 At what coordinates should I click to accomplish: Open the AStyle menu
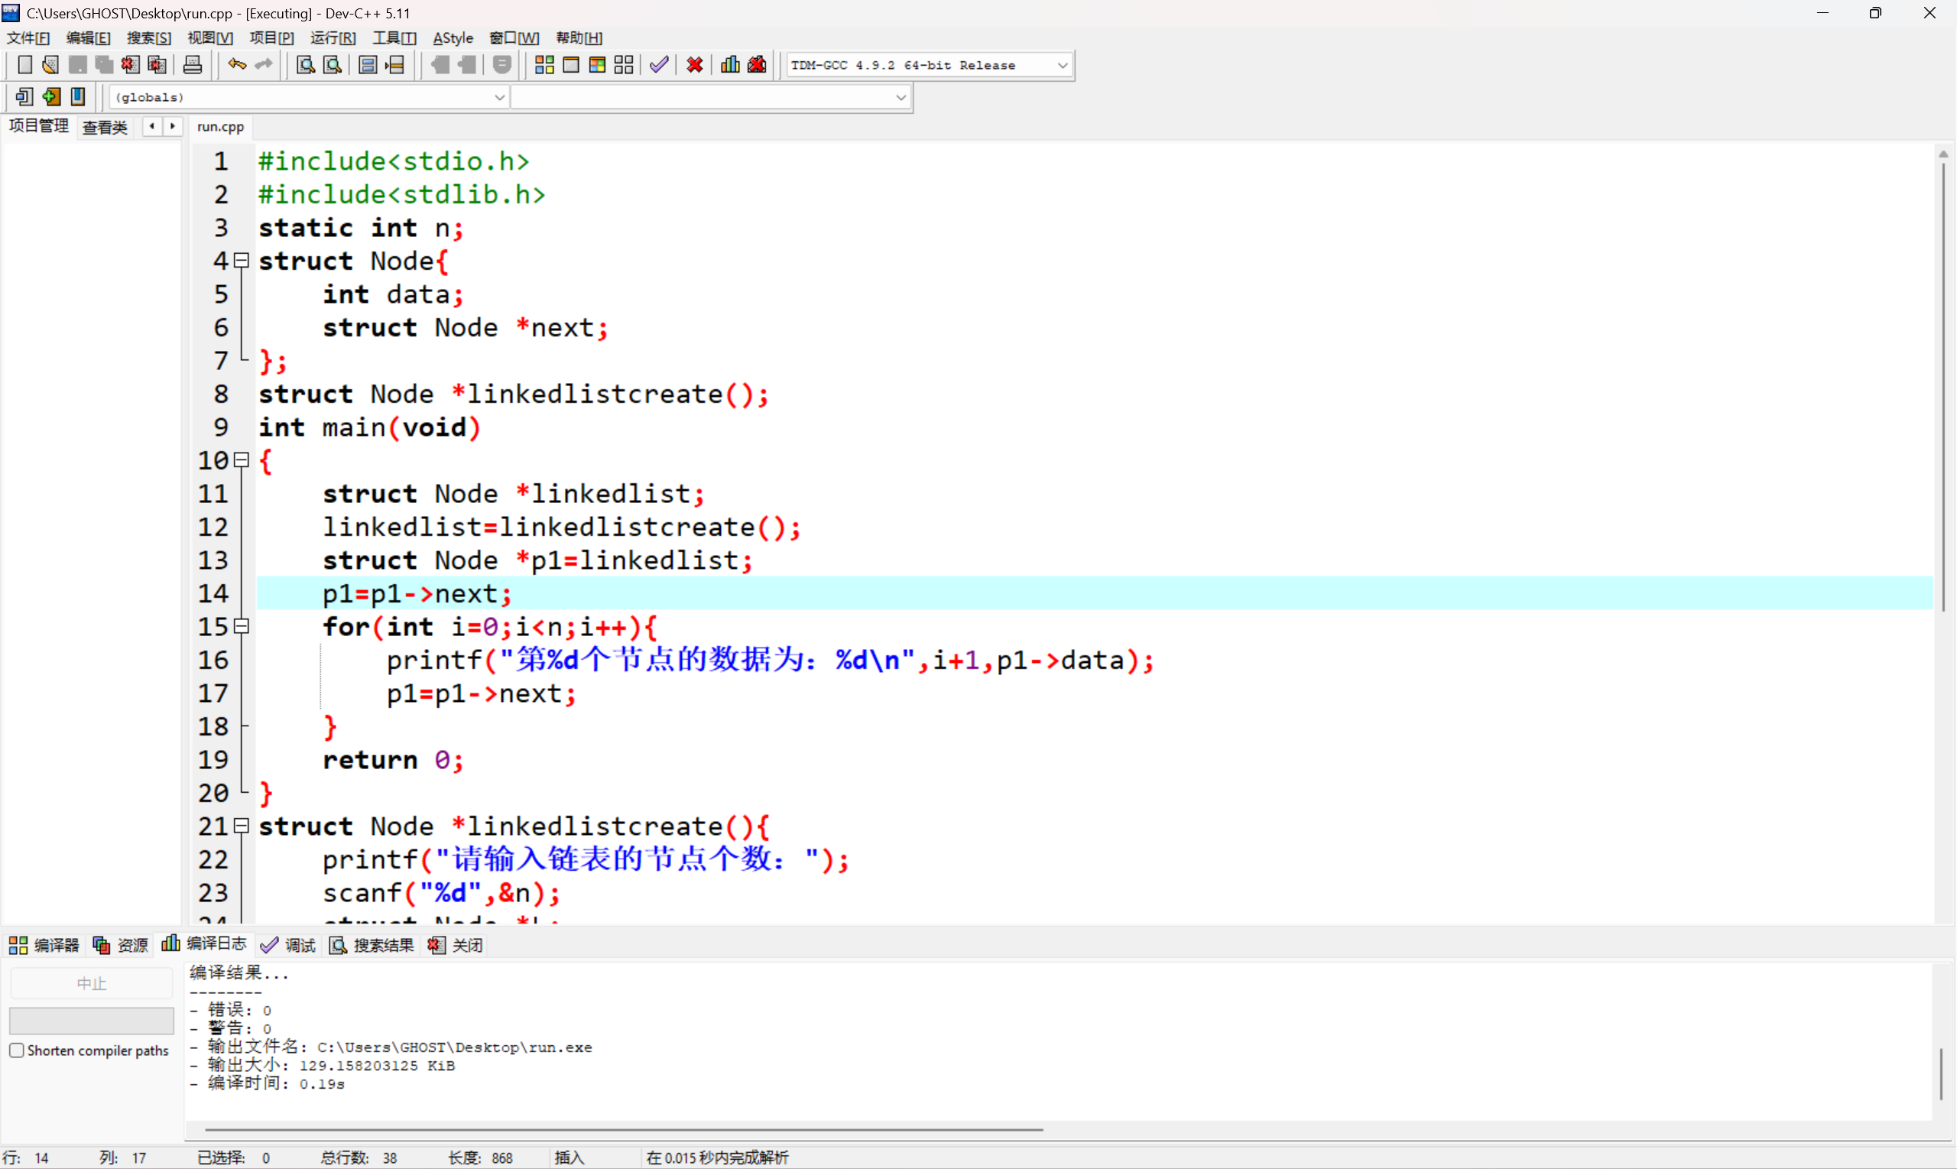click(453, 37)
